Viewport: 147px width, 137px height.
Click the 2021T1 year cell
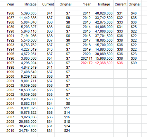click(x=87, y=58)
